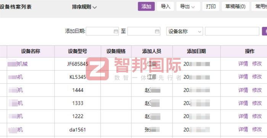Focus the 添加日期 start date input
Viewport: 267px width, 138px height.
[102, 31]
